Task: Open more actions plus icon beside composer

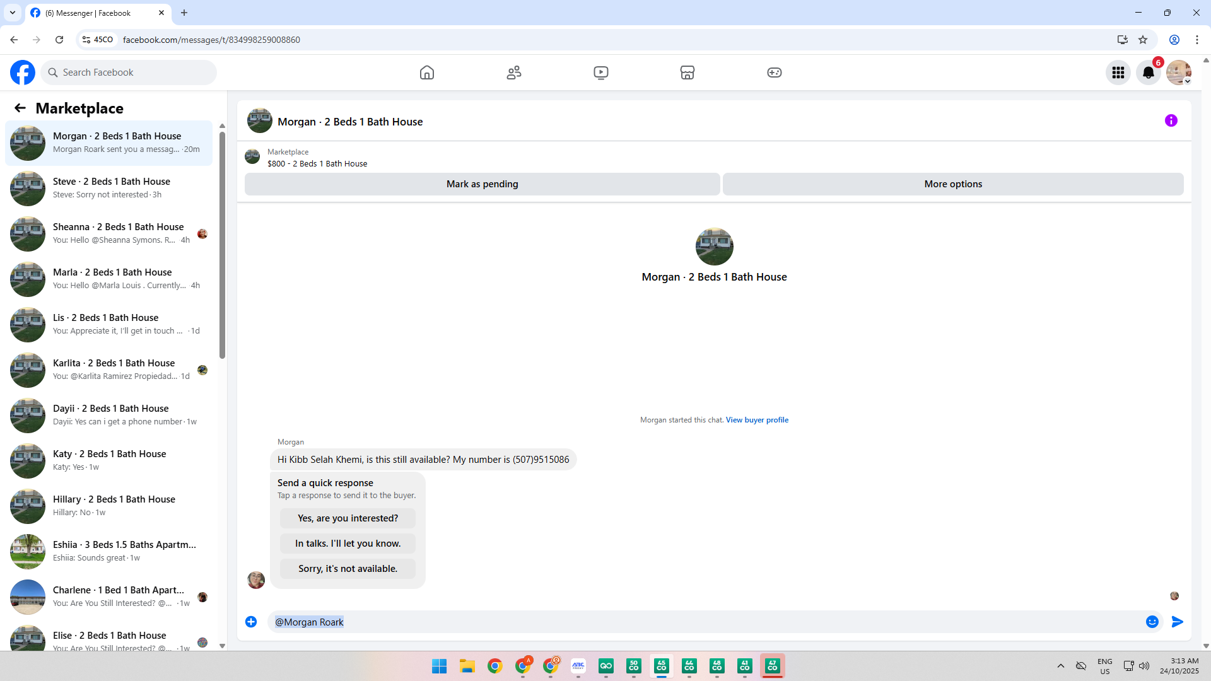Action: 251,622
